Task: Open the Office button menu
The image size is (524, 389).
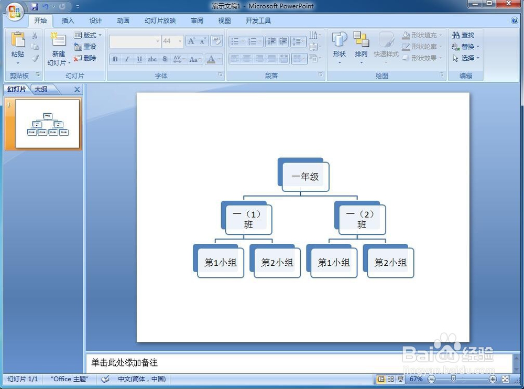Action: 14,12
